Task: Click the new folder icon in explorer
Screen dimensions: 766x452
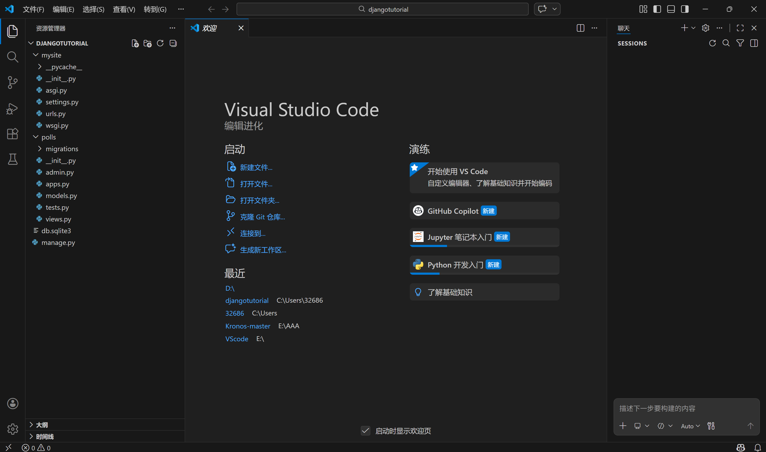Action: [x=148, y=43]
